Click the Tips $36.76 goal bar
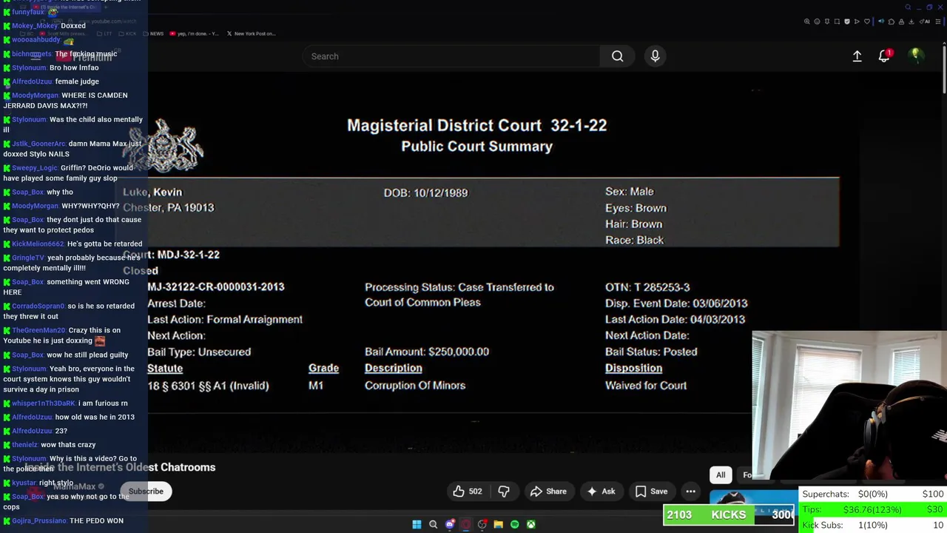The height and width of the screenshot is (533, 947). [x=872, y=509]
